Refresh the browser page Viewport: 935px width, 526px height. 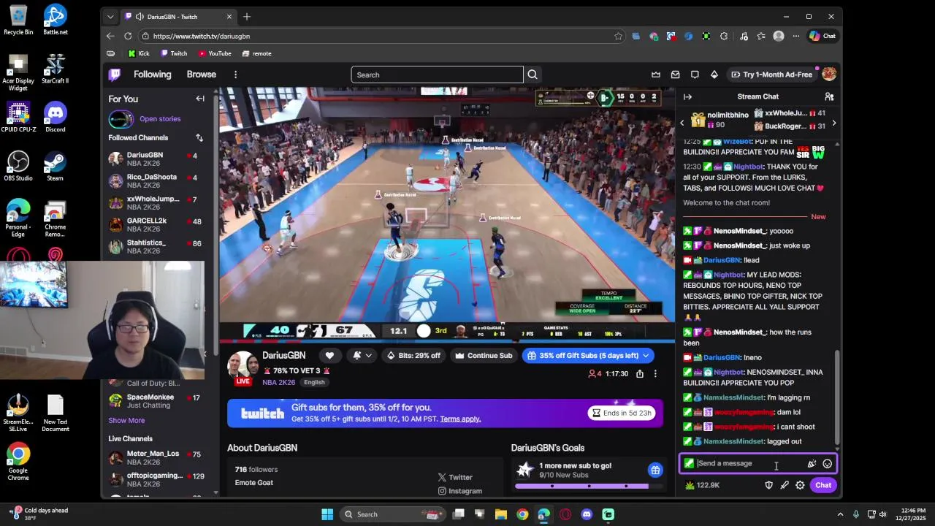point(128,36)
